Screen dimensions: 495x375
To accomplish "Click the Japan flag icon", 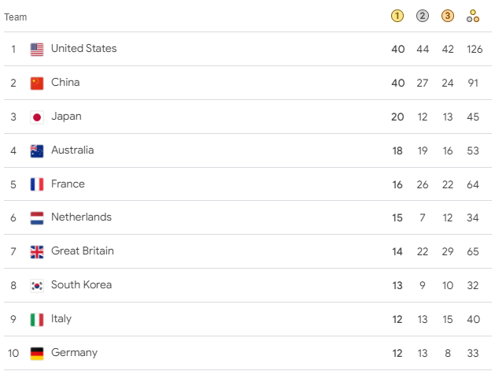I will click(37, 117).
